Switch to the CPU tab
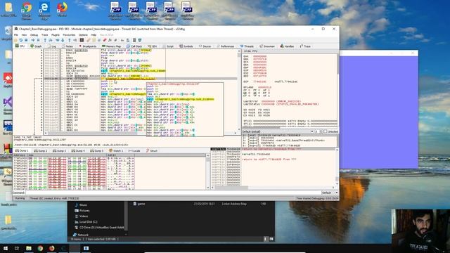The image size is (450, 253). click(x=20, y=46)
